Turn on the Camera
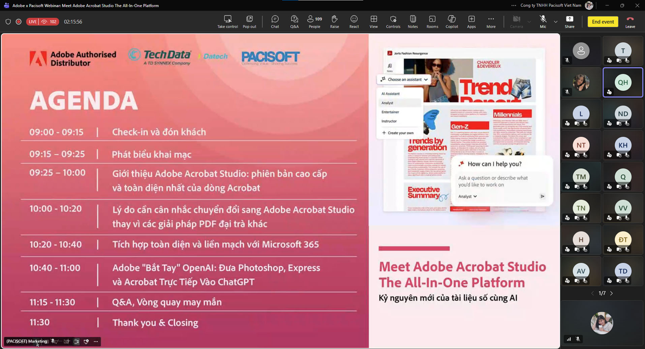Screen dimensions: 645x349 pyautogui.click(x=516, y=22)
